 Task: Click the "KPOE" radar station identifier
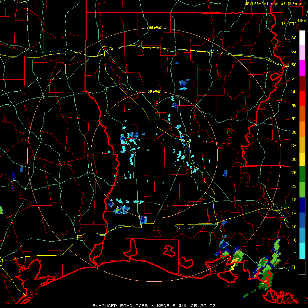(164, 306)
